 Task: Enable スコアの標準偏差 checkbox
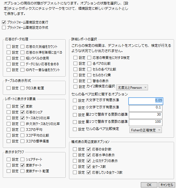pyautogui.click(x=22, y=141)
